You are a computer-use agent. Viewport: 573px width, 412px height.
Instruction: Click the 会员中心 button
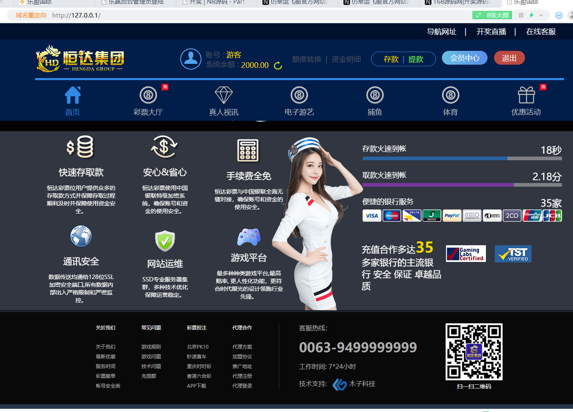pyautogui.click(x=464, y=58)
